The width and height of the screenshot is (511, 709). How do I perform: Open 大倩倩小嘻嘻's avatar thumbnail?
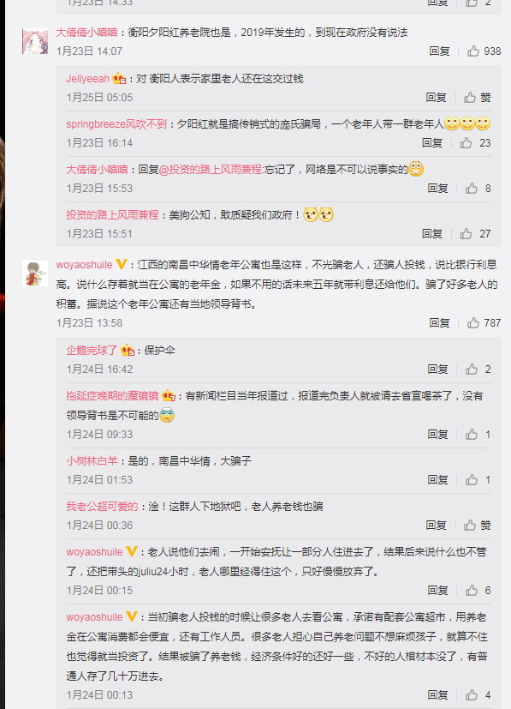(35, 41)
